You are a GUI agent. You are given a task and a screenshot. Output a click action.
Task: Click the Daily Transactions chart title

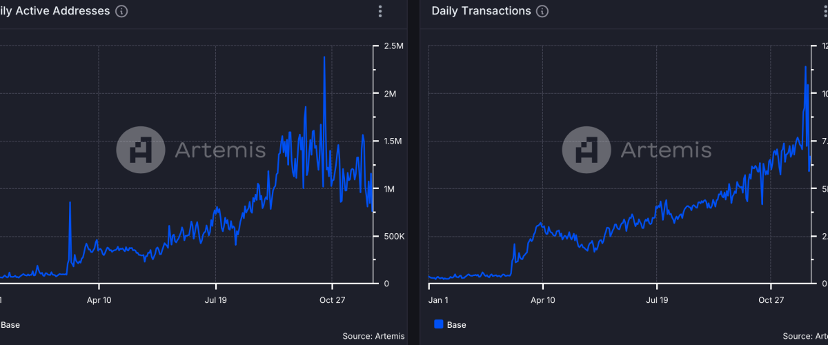tap(481, 11)
